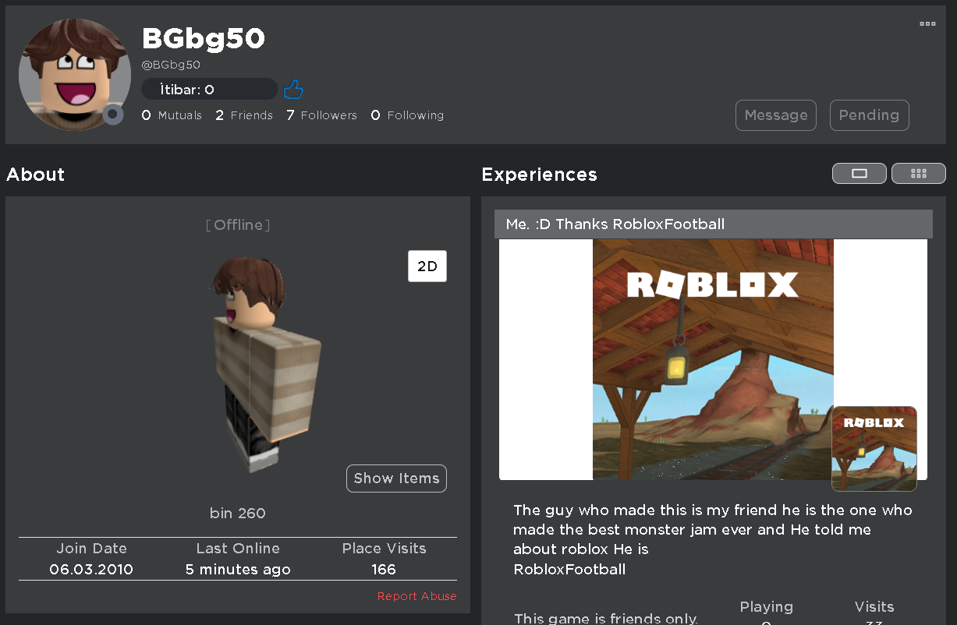957x625 pixels.
Task: Click the Place Visits count 166
Action: pos(384,570)
